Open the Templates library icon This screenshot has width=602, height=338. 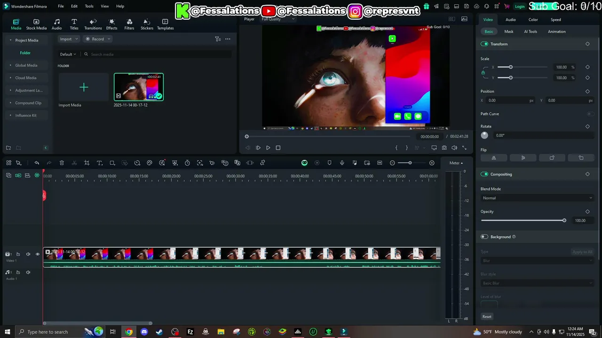coord(165,22)
